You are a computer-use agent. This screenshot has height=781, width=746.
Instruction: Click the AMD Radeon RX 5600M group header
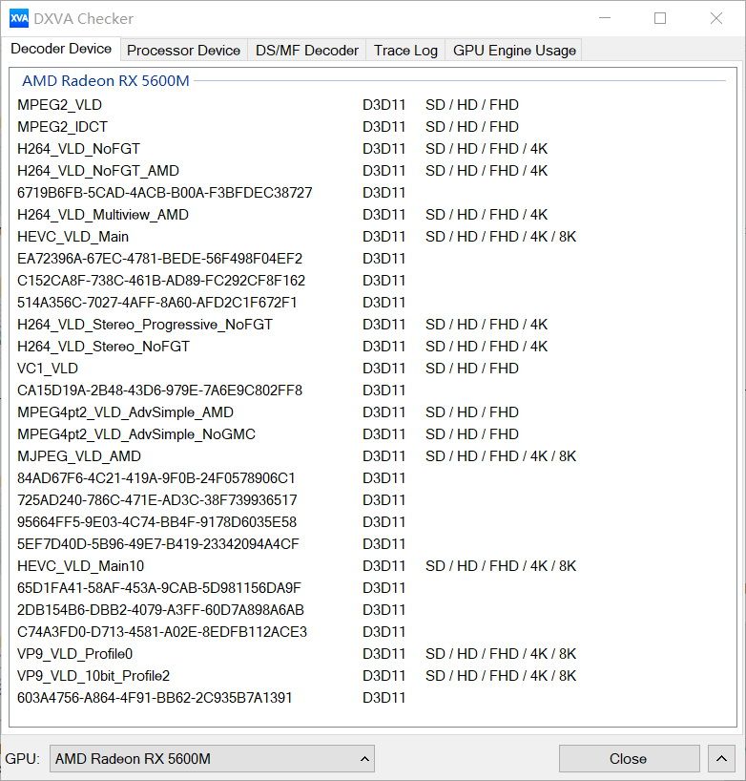tap(106, 81)
